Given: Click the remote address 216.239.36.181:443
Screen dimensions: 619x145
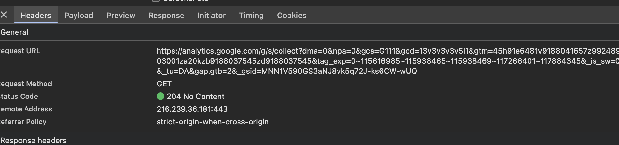Looking at the screenshot, I should click(192, 109).
